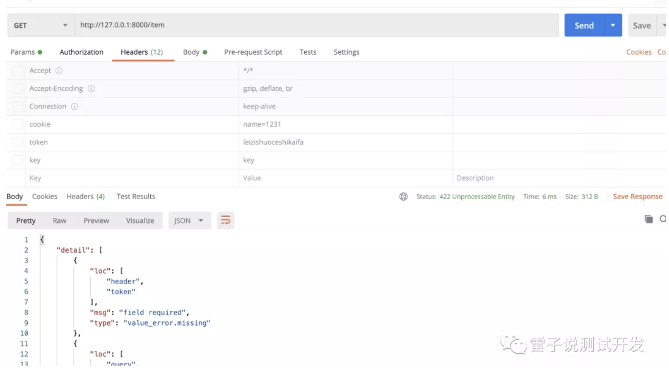Switch to Preview response view
Viewport: 669px width, 368px height.
click(96, 221)
